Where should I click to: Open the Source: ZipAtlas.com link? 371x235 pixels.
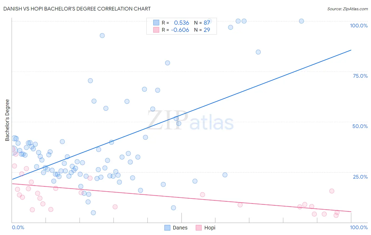click(348, 9)
